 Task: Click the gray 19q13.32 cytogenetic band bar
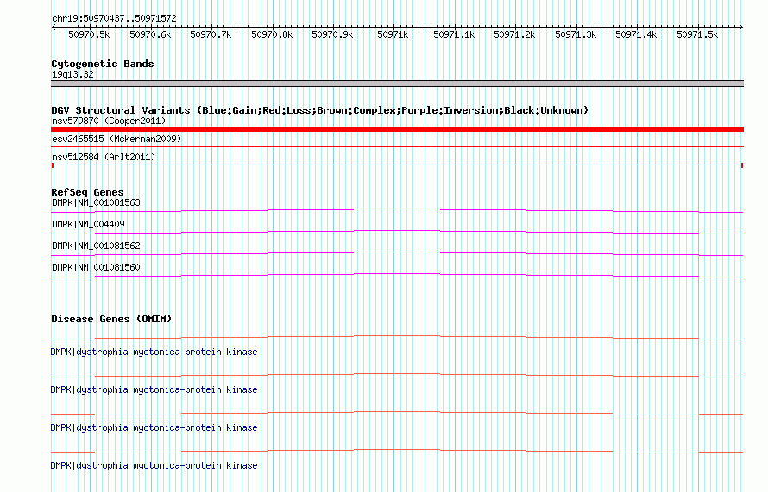397,84
